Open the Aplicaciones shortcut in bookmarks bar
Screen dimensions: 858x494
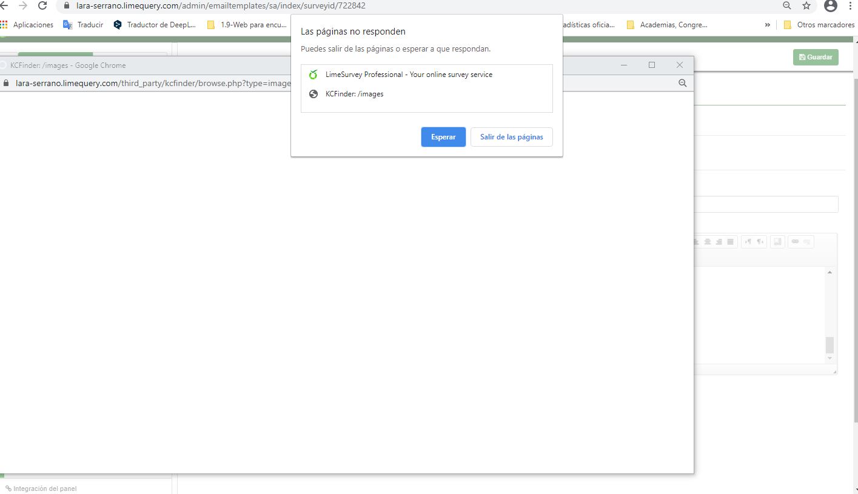pyautogui.click(x=27, y=25)
